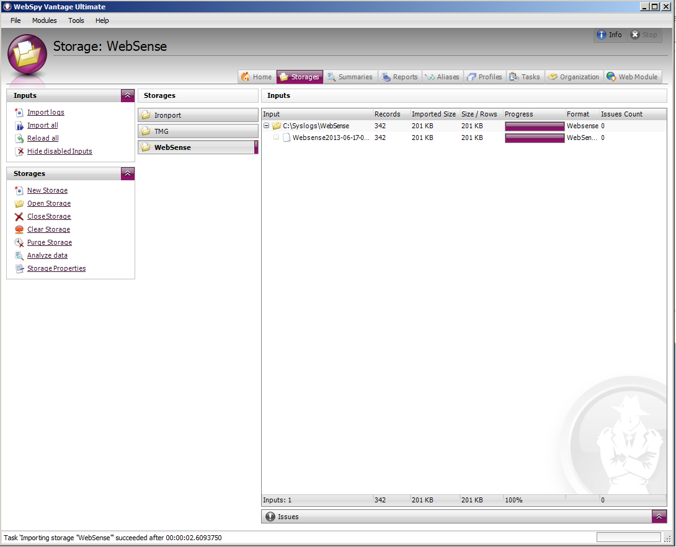Image resolution: width=676 pixels, height=547 pixels.
Task: Click the Storage Properties icon
Action: point(19,268)
